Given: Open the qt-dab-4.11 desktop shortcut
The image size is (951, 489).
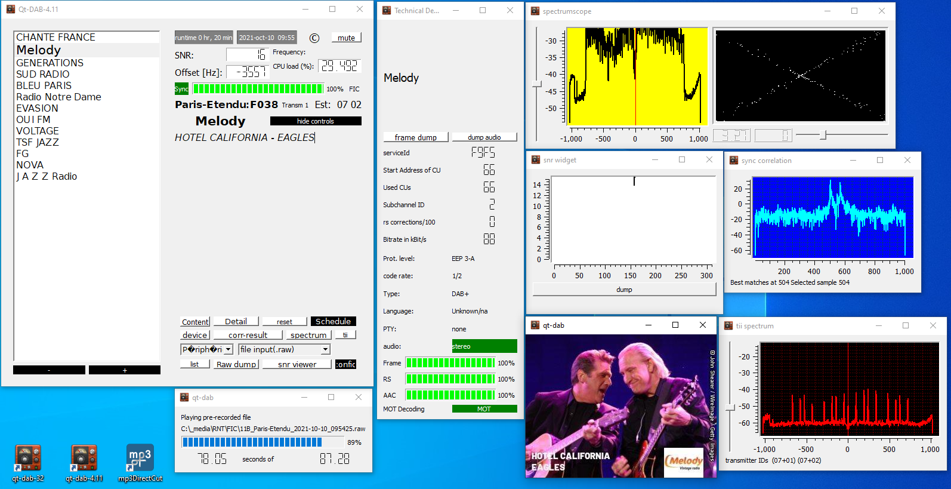Looking at the screenshot, I should [84, 462].
